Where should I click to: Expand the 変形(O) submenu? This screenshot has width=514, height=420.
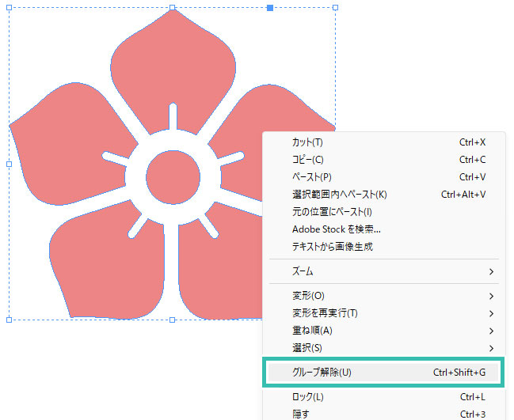tap(383, 296)
